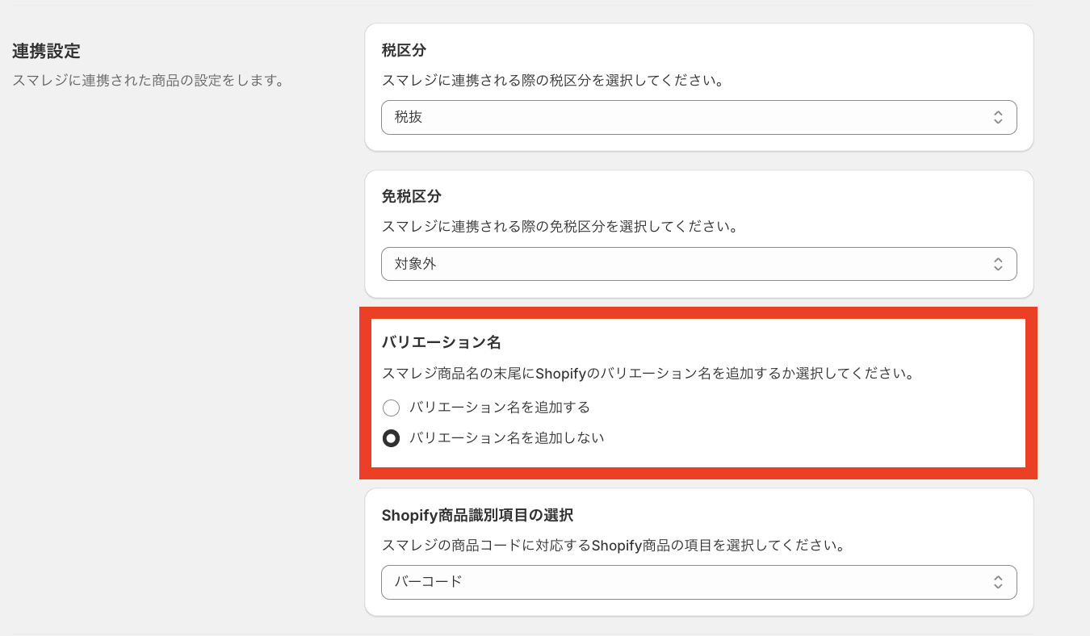Click the 商品コードに対応するShopify商品 description text

[613, 545]
